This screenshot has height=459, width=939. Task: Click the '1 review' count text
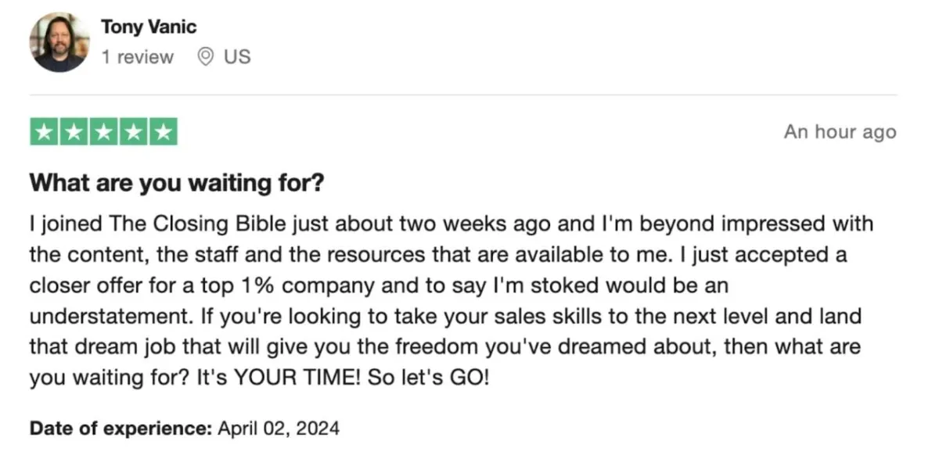tap(138, 57)
